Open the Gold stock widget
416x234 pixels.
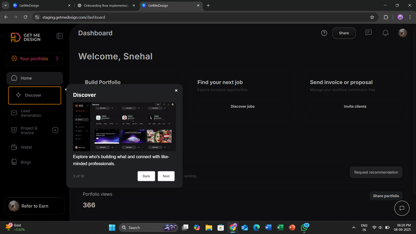pos(15,227)
